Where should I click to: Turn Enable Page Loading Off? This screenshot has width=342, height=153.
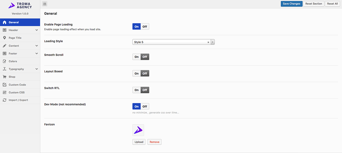[x=145, y=26]
